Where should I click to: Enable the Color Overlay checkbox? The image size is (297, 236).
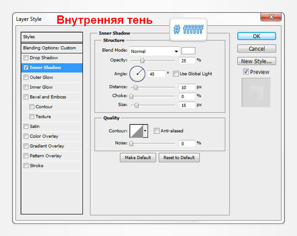point(26,136)
